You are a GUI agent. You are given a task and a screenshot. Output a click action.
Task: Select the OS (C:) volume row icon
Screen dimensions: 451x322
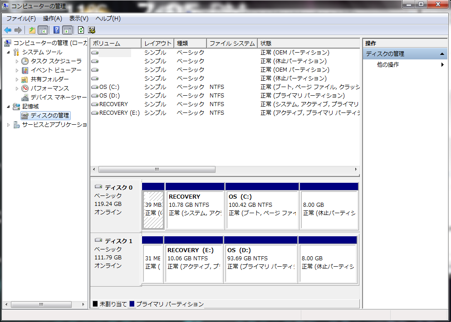tap(95, 87)
